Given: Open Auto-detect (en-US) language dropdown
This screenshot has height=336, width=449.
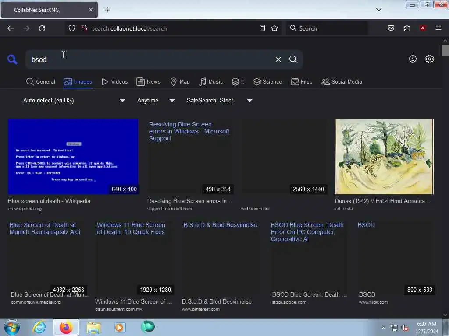Looking at the screenshot, I should click(x=74, y=100).
